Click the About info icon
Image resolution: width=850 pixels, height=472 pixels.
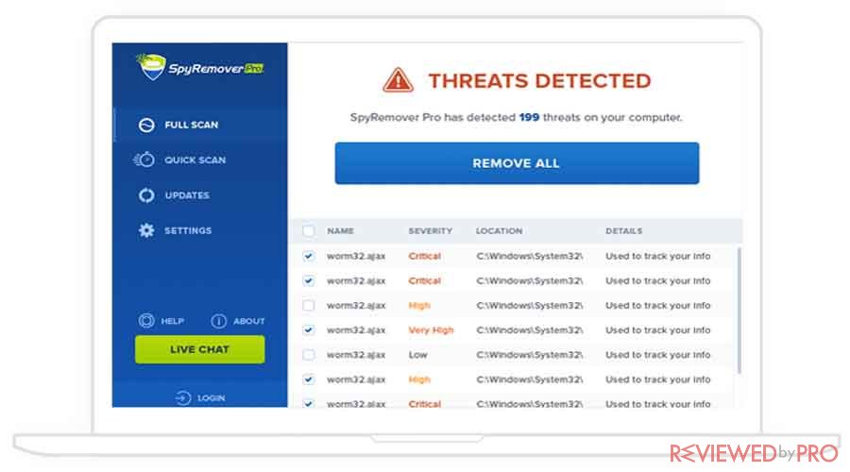click(218, 321)
